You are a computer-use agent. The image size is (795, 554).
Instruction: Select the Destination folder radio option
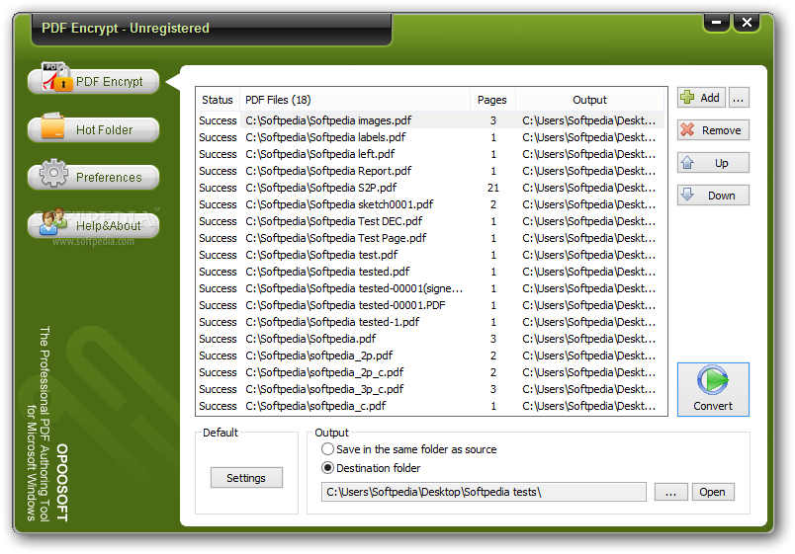(x=371, y=468)
